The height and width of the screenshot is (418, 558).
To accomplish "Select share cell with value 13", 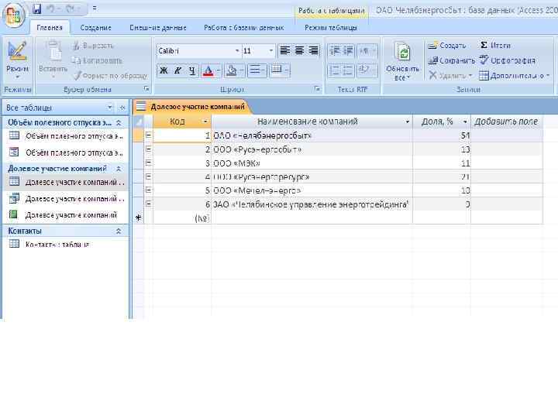I will point(442,149).
